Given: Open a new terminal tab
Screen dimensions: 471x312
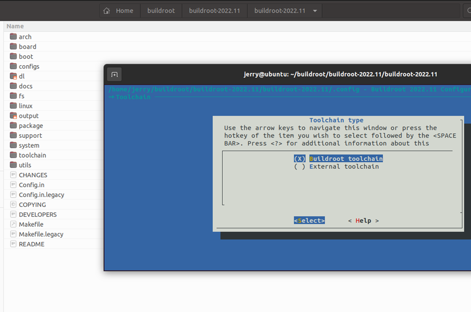Looking at the screenshot, I should [115, 75].
